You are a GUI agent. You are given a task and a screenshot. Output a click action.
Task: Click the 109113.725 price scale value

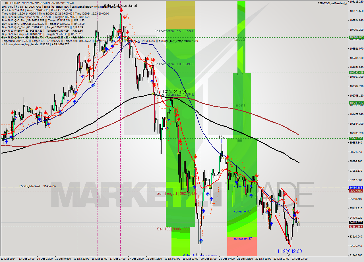(356, 1)
